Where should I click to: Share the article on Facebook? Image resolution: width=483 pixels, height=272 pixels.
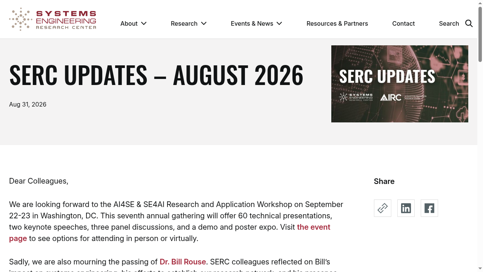(429, 208)
